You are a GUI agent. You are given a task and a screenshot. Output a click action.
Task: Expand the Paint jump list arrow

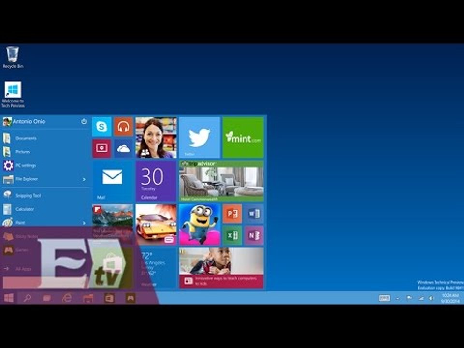[x=84, y=223]
